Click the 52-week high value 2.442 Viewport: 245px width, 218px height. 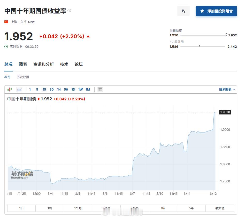(x=232, y=47)
